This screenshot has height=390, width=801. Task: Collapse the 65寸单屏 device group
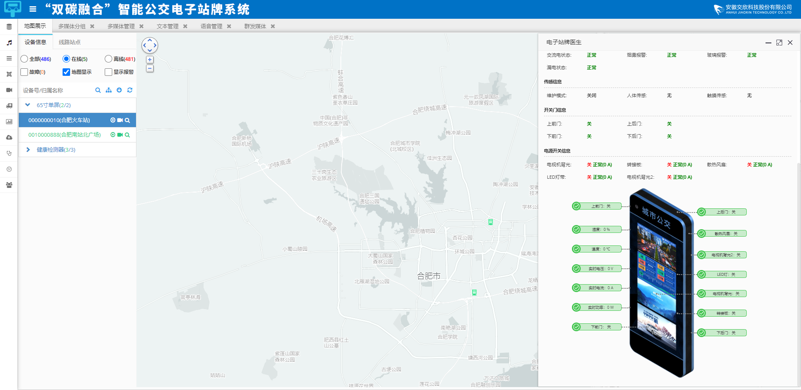(28, 105)
